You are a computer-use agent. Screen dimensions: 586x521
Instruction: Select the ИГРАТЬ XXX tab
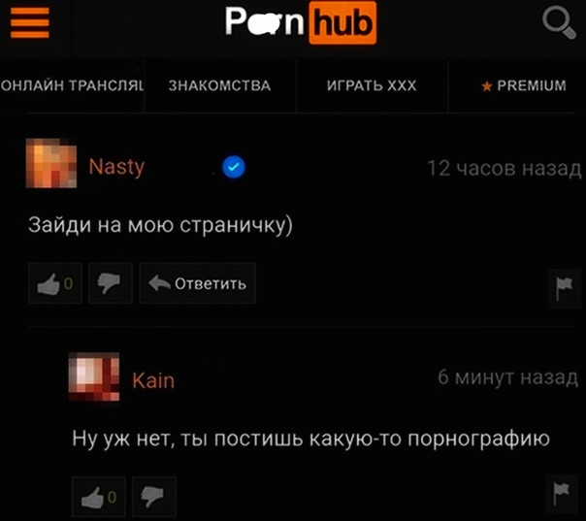(372, 85)
